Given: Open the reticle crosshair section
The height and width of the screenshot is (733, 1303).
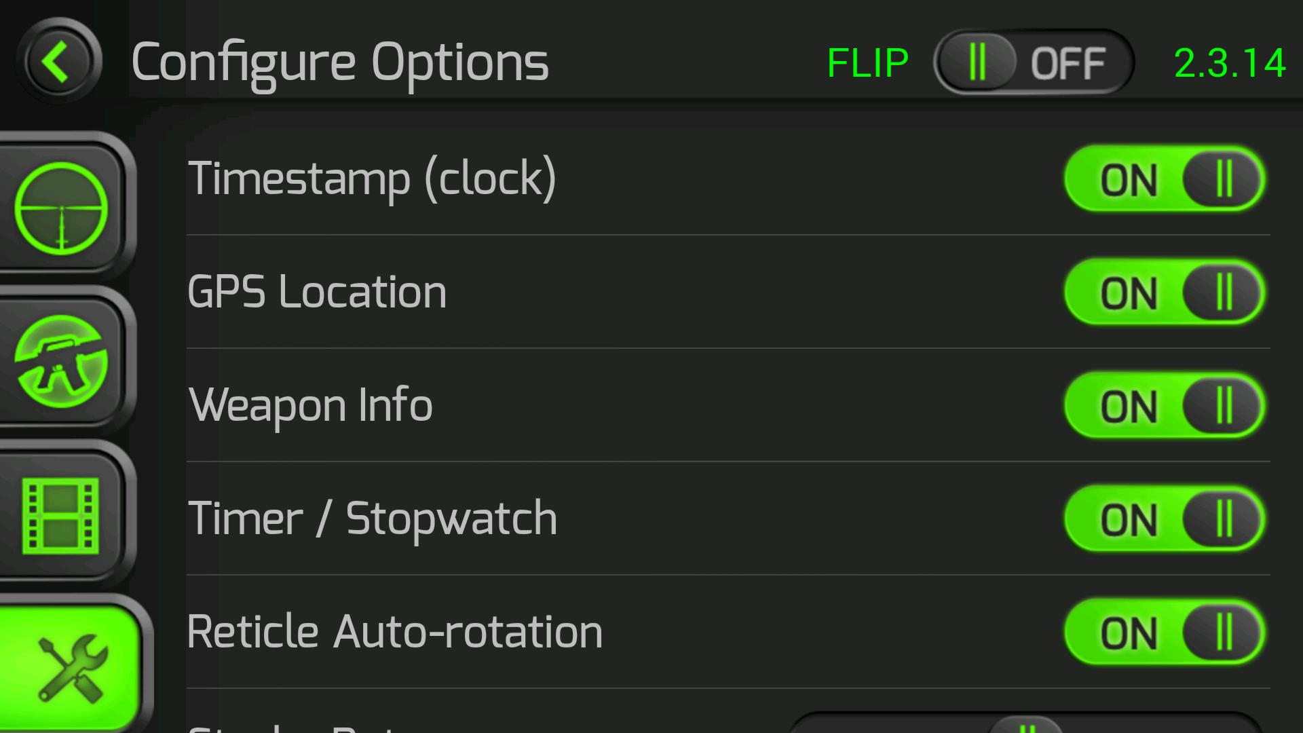Looking at the screenshot, I should (61, 207).
